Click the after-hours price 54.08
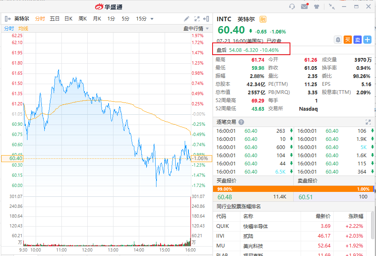Screen dimensions: 376x256 pos(235,50)
